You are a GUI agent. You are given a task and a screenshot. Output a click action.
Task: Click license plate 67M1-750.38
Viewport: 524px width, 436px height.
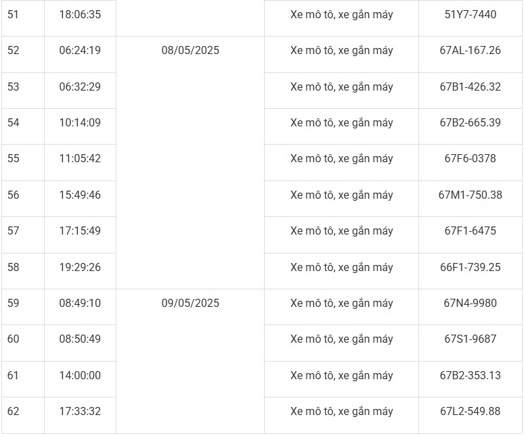[x=470, y=195]
